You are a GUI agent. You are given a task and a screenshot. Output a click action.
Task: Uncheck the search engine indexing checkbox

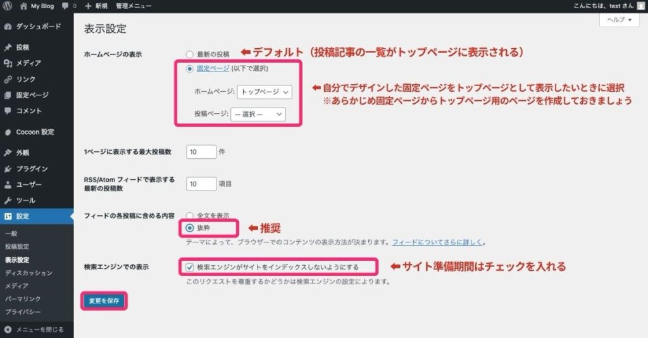point(189,267)
